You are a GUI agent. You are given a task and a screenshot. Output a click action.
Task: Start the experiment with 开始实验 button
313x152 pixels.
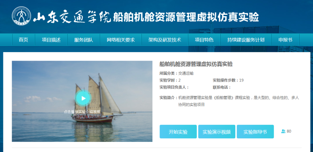coord(178,132)
